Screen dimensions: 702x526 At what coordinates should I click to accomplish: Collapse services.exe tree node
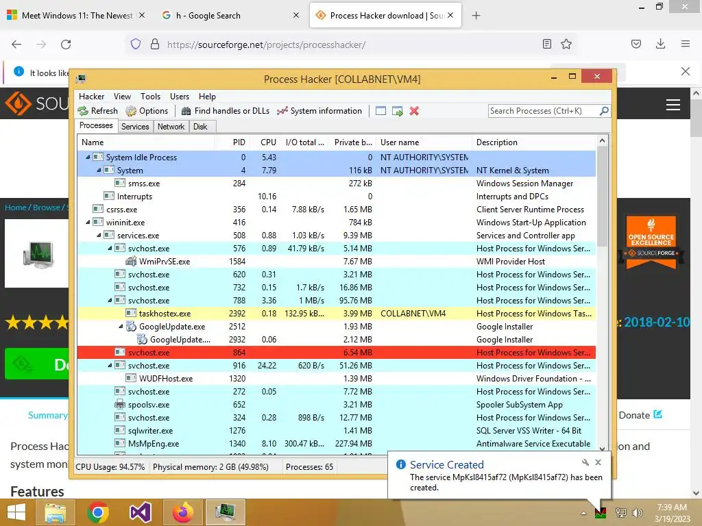(x=99, y=236)
